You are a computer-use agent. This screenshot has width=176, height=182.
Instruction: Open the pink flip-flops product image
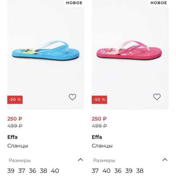(130, 53)
